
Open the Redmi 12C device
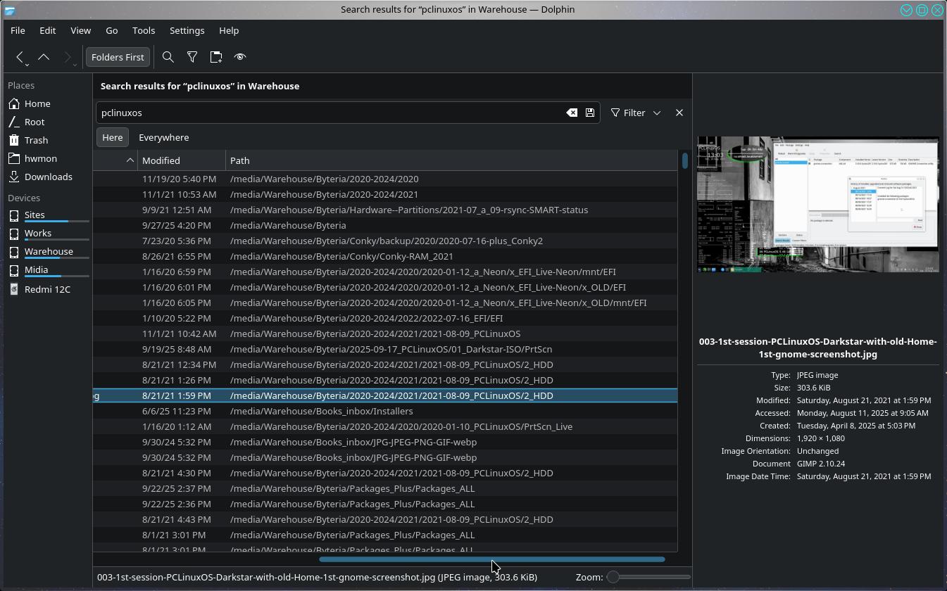point(47,289)
